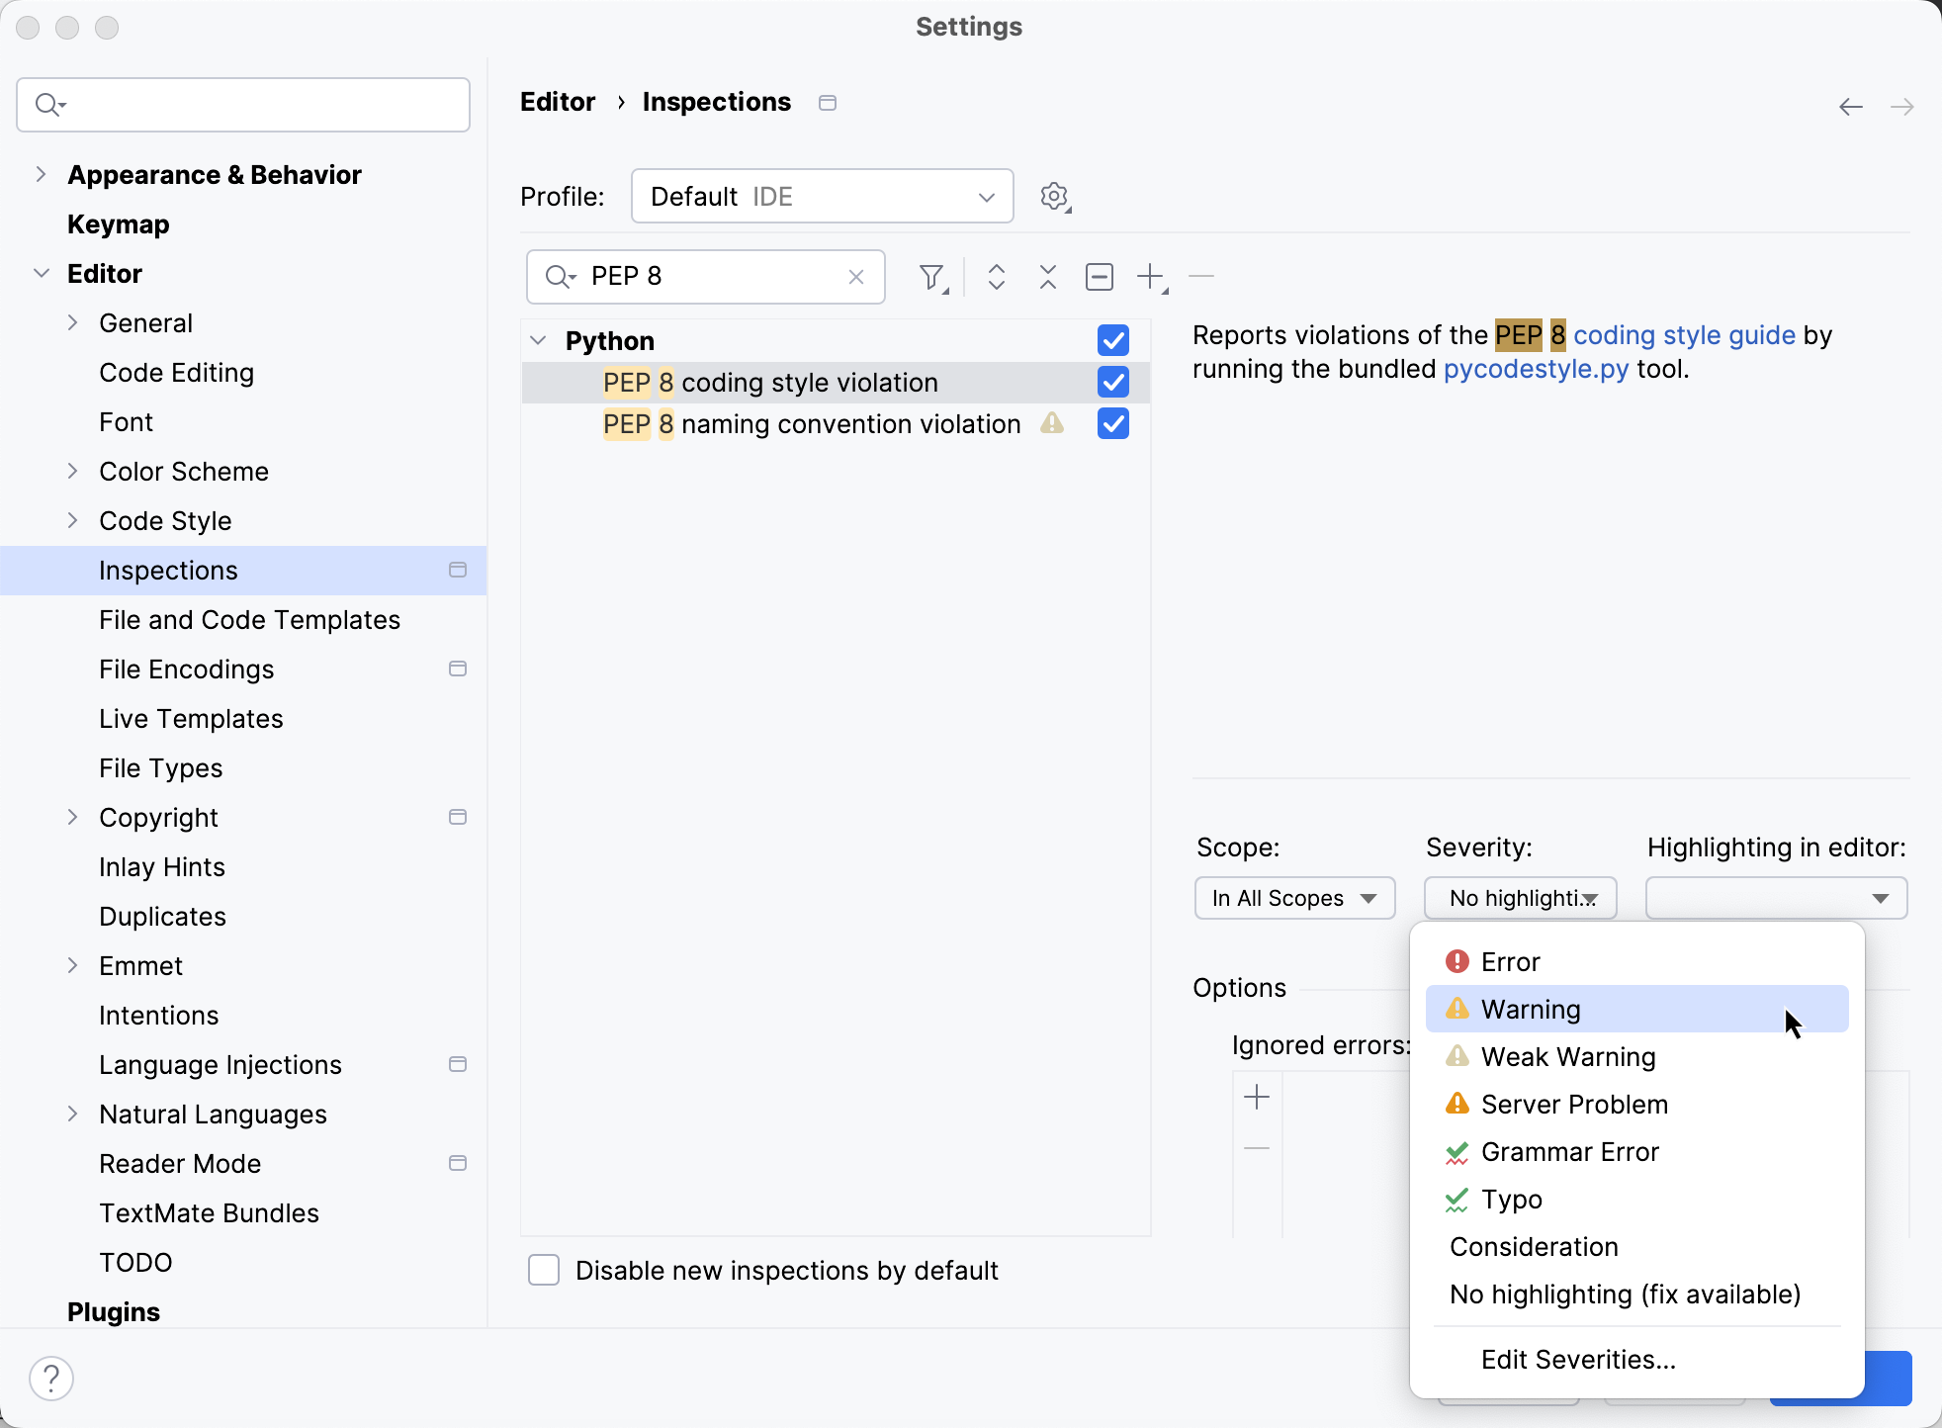This screenshot has height=1428, width=1942.
Task: Navigate back with the left arrow
Action: point(1850,107)
